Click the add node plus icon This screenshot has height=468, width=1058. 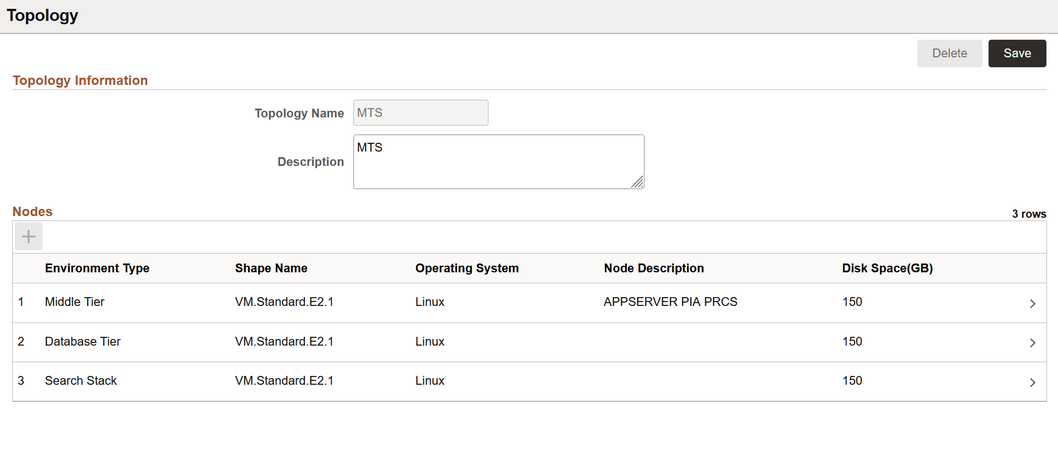(x=29, y=236)
